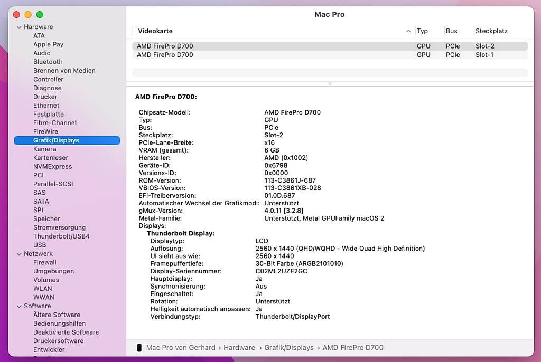Screen dimensions: 541x362
Task: Select Kartenleser in the sidebar
Action: tap(51, 158)
